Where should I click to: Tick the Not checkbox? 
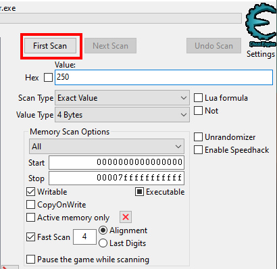coord(198,111)
